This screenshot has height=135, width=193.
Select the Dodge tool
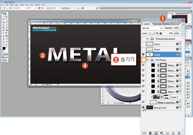[x=6, y=33]
